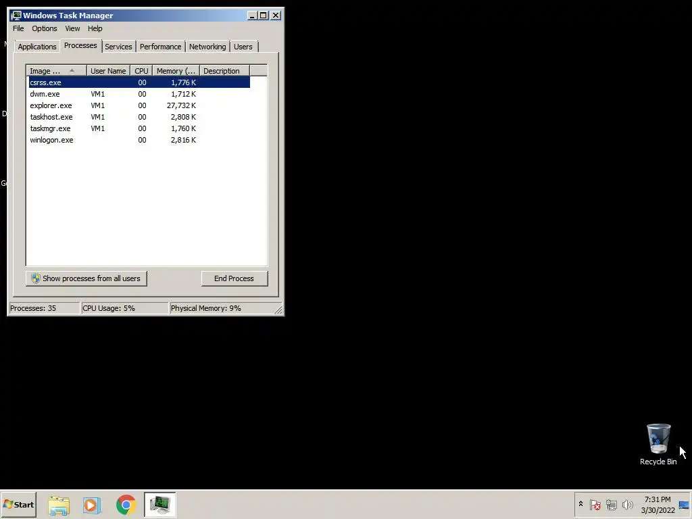
Task: Click the Processes: 35 status entry
Action: [x=44, y=308]
